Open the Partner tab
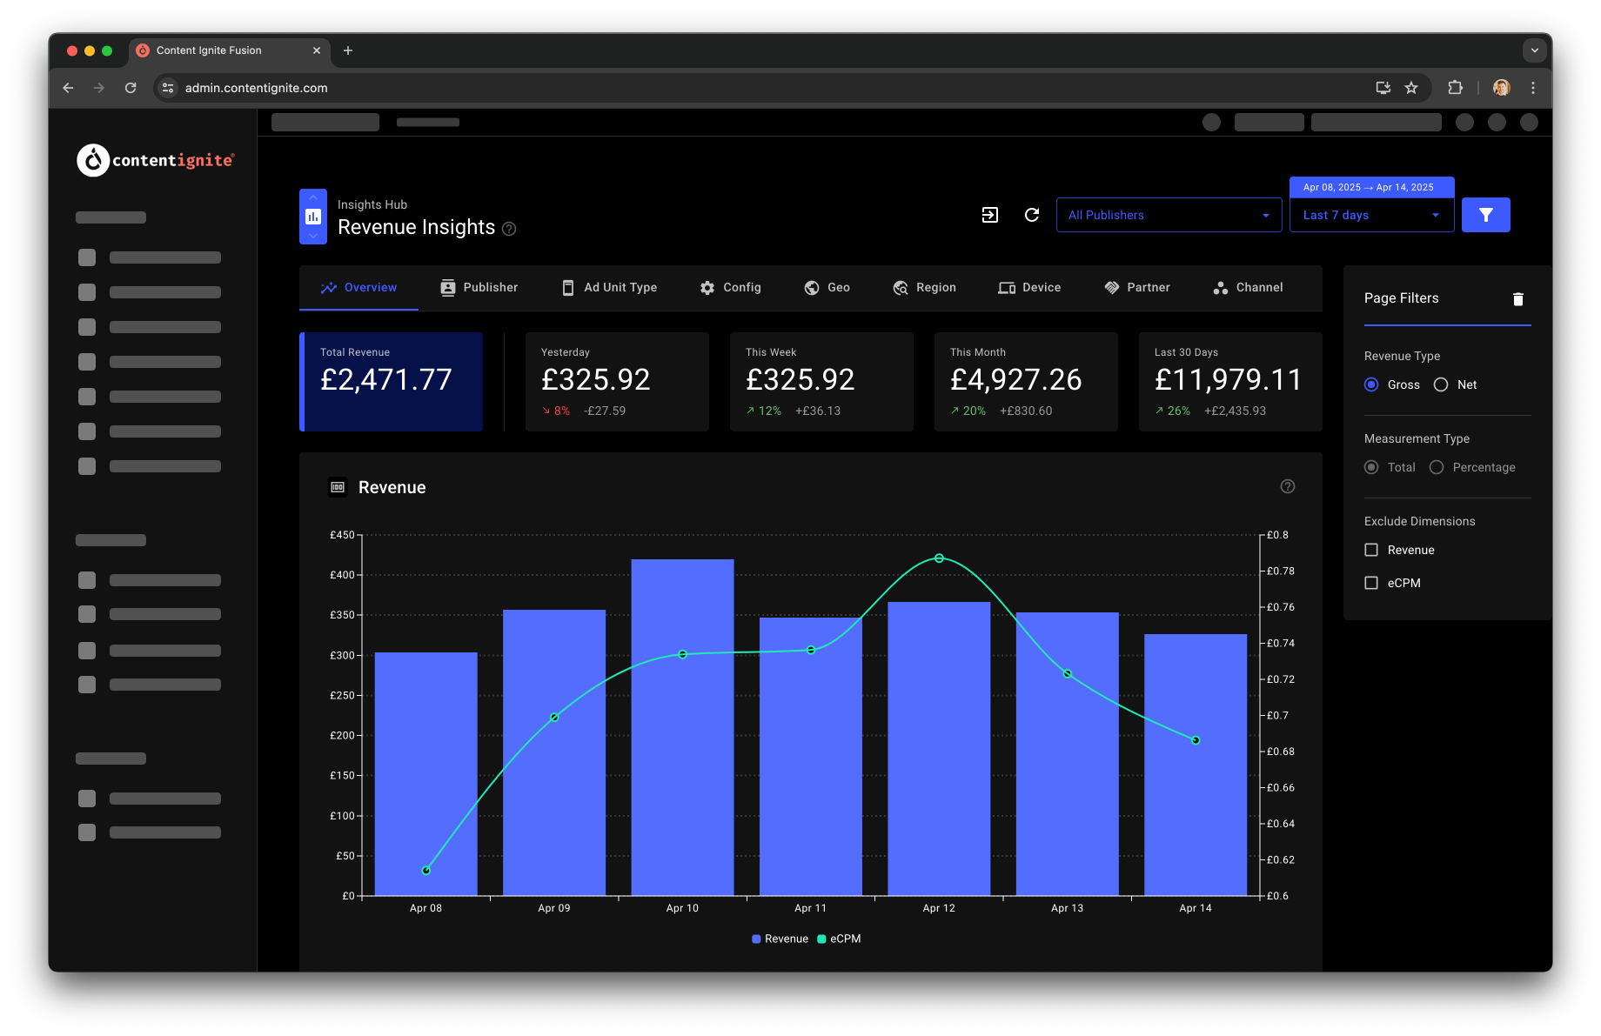 coord(1137,287)
